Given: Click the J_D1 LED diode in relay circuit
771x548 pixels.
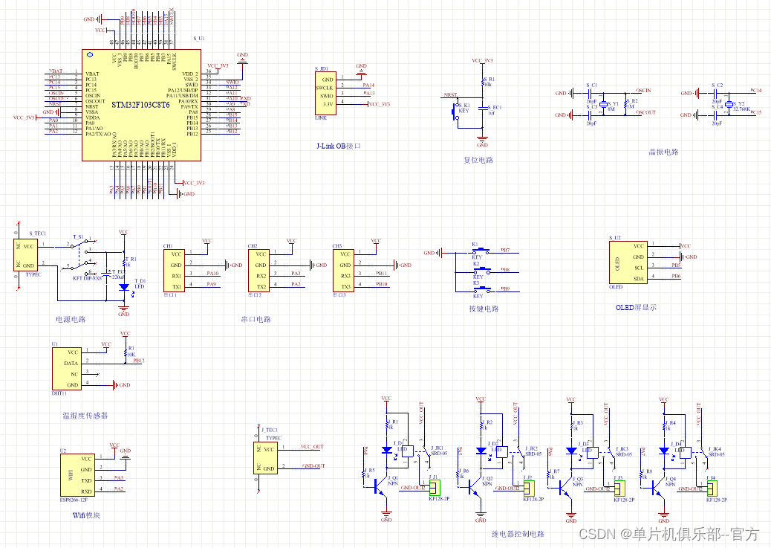Looking at the screenshot, I should [386, 450].
